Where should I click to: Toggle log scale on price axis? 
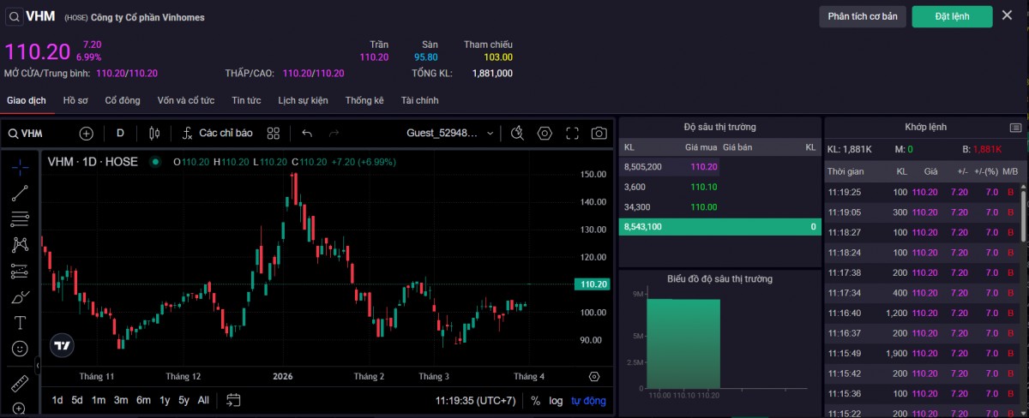click(x=556, y=400)
